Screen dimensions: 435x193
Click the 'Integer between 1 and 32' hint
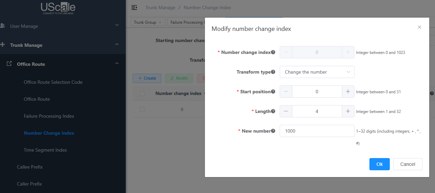pyautogui.click(x=378, y=112)
